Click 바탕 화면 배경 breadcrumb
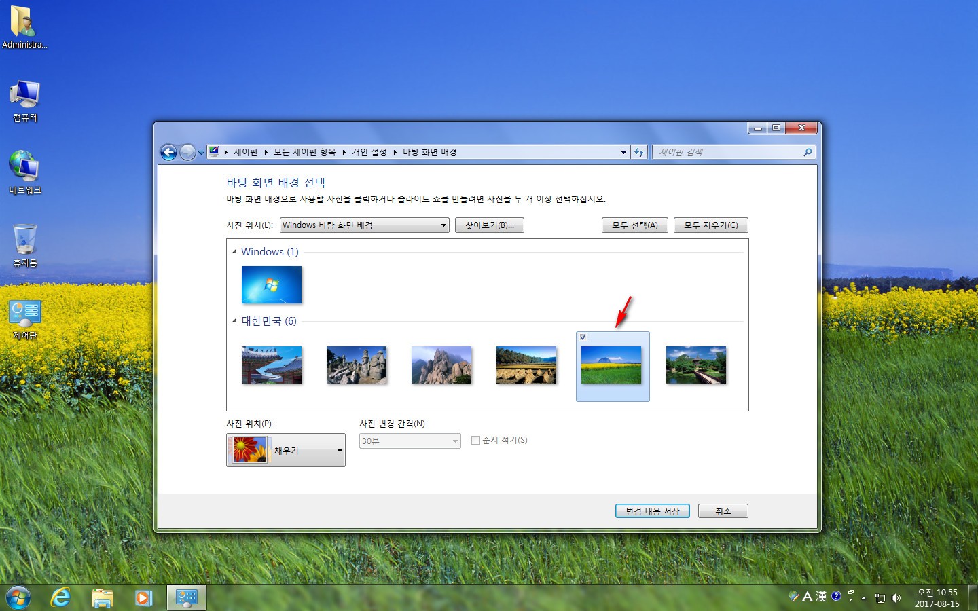This screenshot has width=978, height=611. click(430, 152)
